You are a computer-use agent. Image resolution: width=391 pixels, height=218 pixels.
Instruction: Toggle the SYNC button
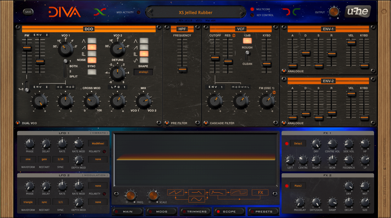click(92, 72)
